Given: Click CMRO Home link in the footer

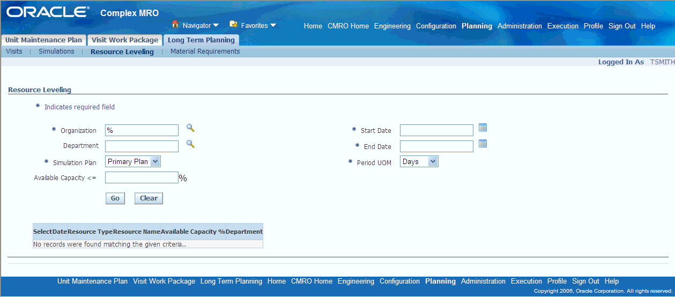Looking at the screenshot, I should pos(312,281).
